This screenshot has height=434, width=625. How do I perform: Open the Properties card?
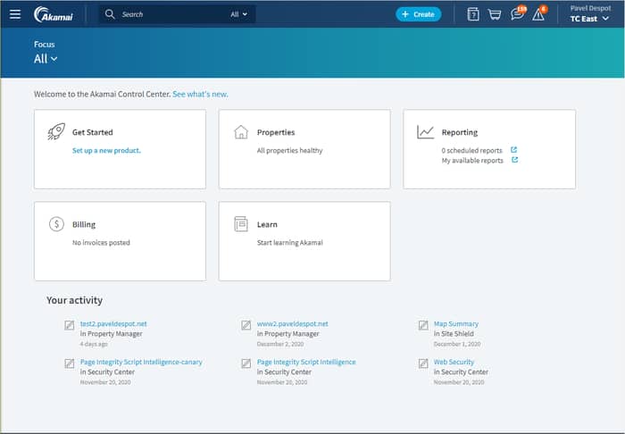tap(304, 149)
